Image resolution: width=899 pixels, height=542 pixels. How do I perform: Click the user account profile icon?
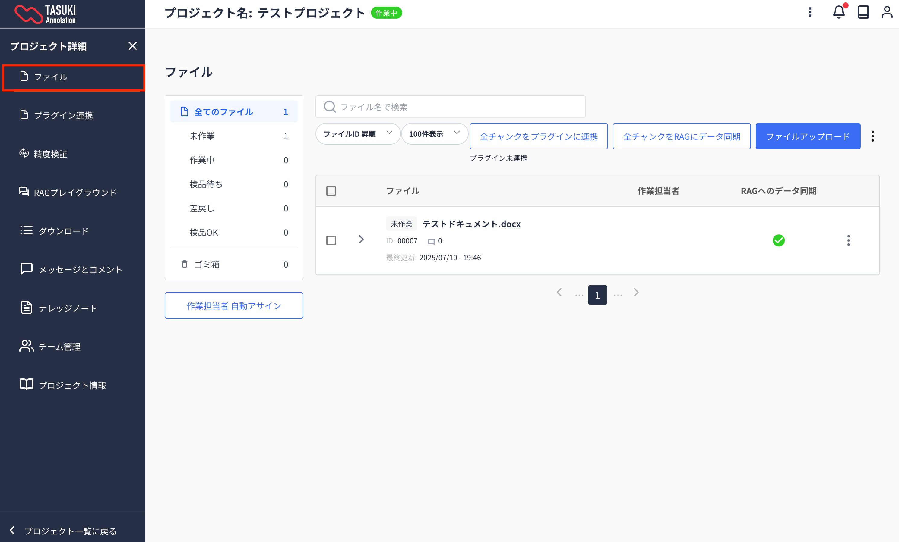pos(887,12)
